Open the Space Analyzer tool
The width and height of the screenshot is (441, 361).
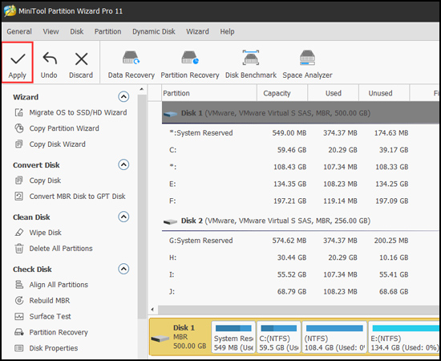[x=307, y=64]
